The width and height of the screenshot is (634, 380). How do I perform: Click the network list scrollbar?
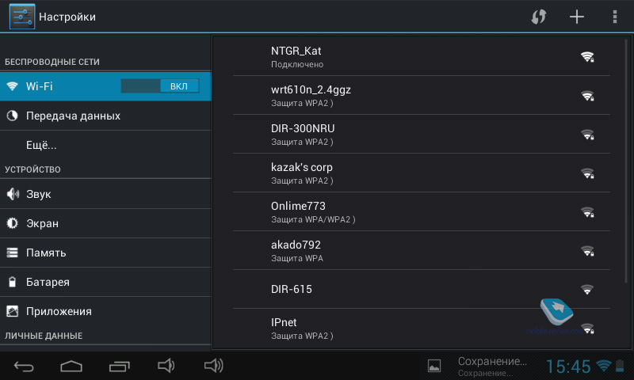pos(626,161)
